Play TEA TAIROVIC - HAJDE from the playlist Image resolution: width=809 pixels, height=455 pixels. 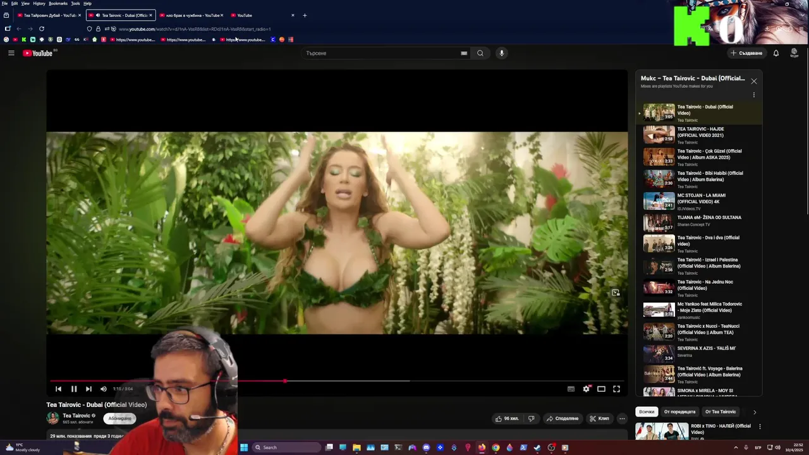[x=698, y=135]
